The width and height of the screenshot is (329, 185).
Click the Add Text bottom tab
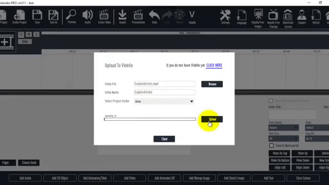coord(268,178)
